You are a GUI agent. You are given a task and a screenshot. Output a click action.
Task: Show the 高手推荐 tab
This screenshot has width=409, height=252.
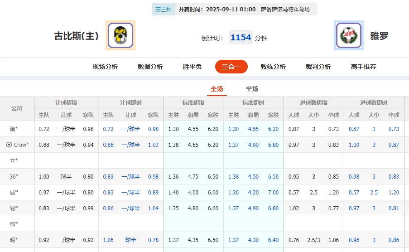pos(363,67)
